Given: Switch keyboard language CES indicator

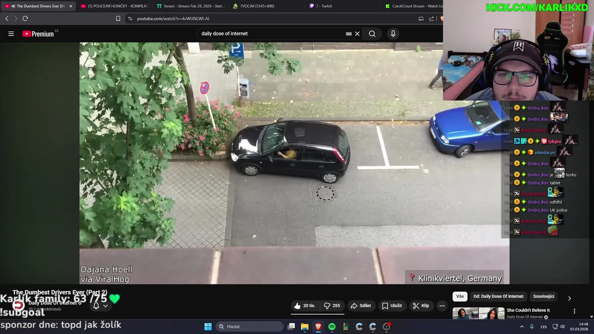Looking at the screenshot, I should coord(543,327).
